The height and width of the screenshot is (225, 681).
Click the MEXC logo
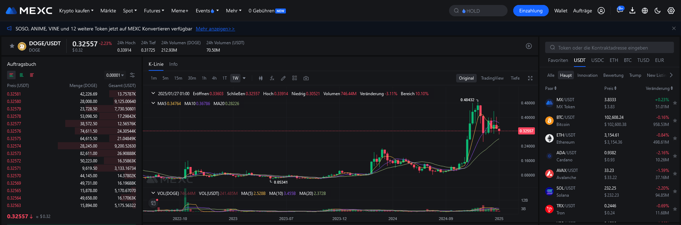click(29, 11)
